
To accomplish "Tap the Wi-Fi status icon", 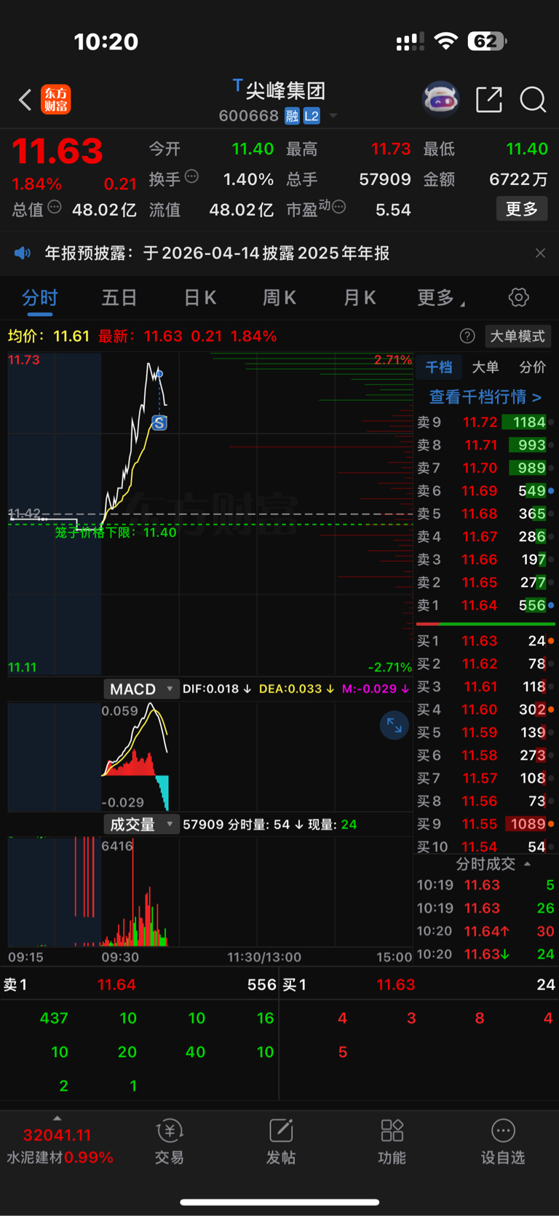I will [445, 42].
